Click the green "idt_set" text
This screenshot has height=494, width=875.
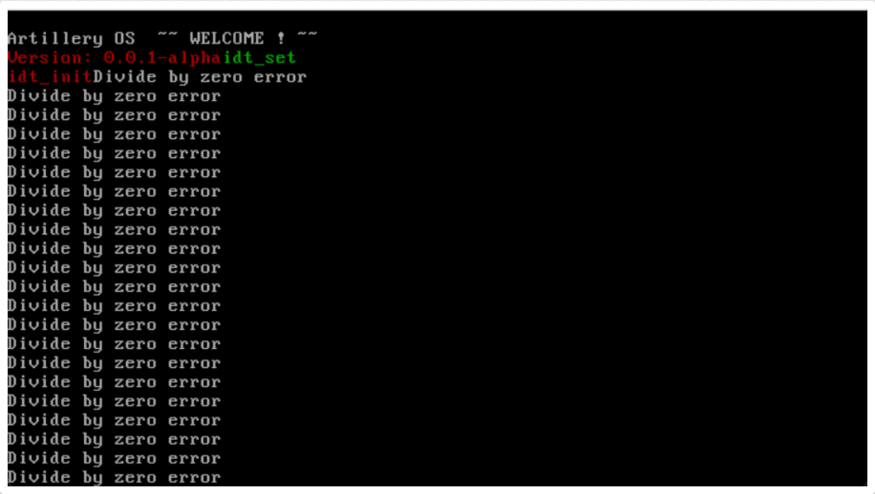[260, 58]
